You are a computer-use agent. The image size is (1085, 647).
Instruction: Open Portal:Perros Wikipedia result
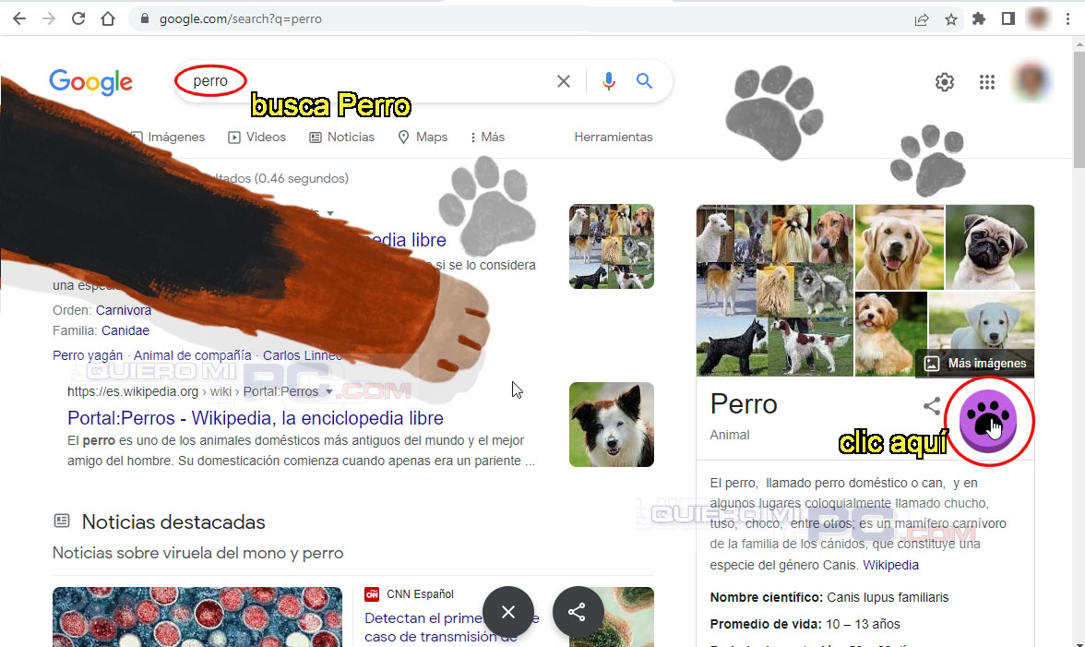coord(256,418)
